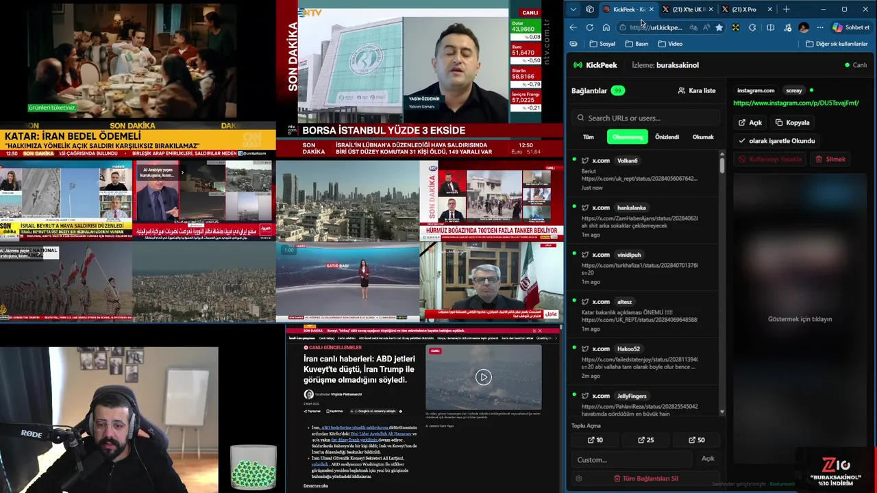Reveal the blurred preview Göstermek için tıklayın
This screenshot has width=877, height=493.
point(800,319)
